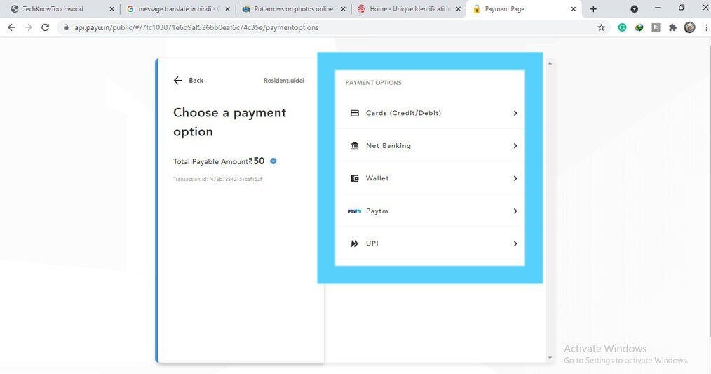Click the padlock site info icon

click(67, 27)
